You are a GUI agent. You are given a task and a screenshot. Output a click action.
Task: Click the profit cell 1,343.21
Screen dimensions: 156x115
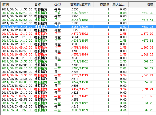[x=147, y=75]
